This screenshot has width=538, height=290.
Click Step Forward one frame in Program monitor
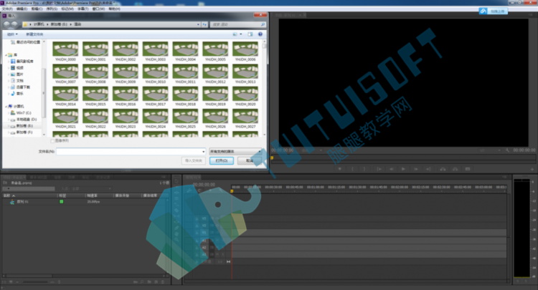(415, 169)
